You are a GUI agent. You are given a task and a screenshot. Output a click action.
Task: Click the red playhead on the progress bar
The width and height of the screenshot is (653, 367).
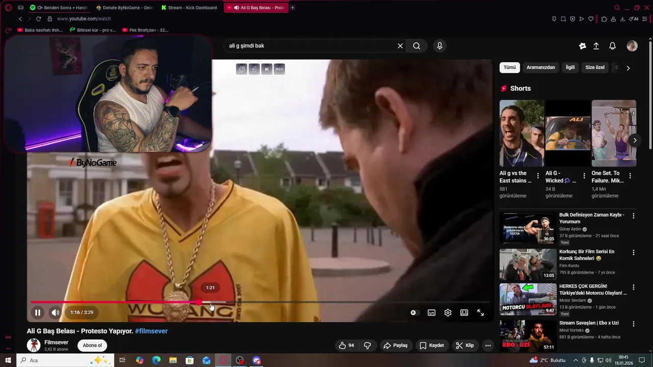[x=199, y=302]
